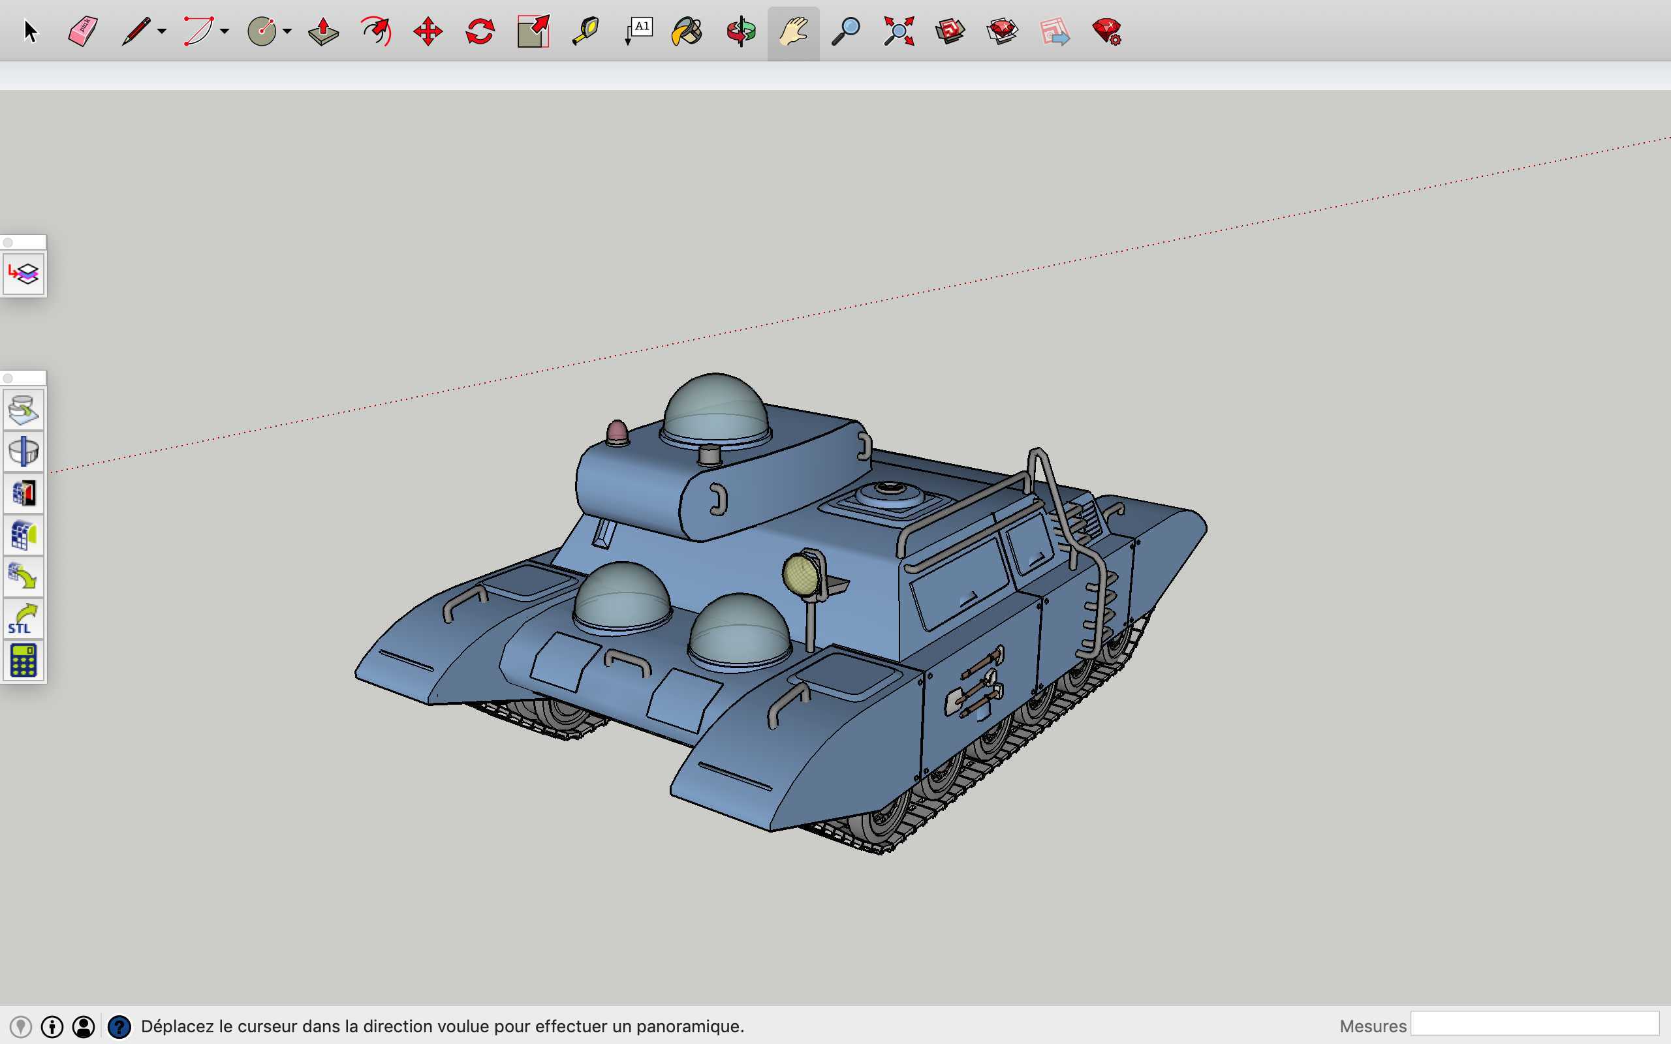Click the cube with red door plugin icon
This screenshot has width=1671, height=1044.
click(23, 493)
